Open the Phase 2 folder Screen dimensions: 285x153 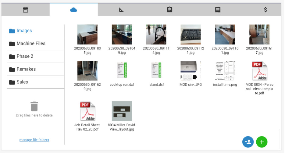[36, 56]
